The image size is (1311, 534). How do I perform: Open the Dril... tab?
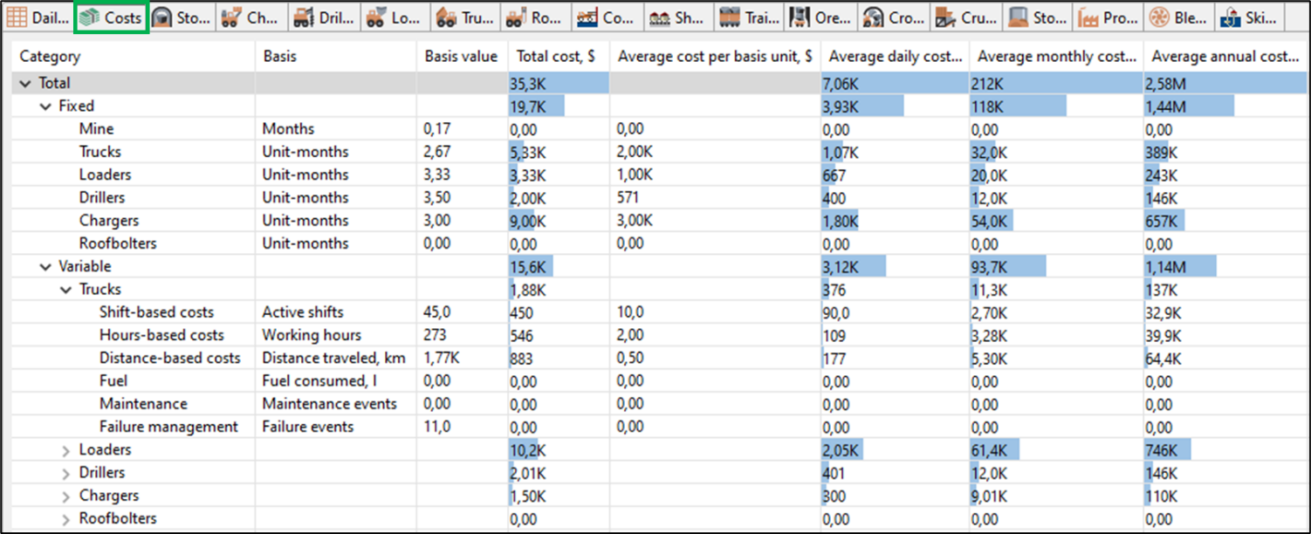[x=324, y=17]
